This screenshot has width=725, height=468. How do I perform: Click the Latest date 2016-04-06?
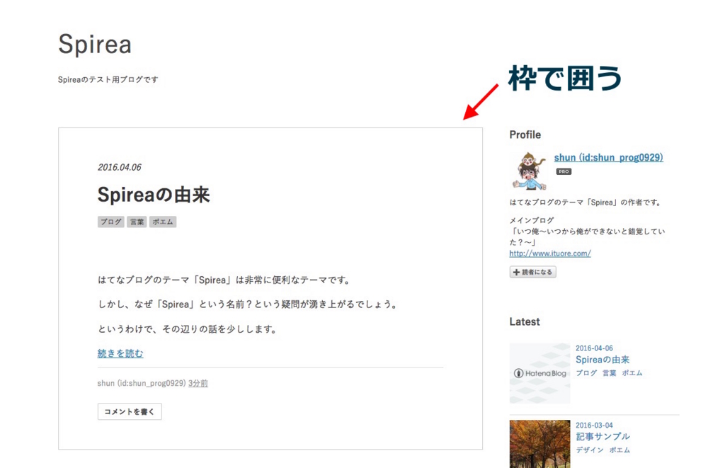tap(594, 348)
